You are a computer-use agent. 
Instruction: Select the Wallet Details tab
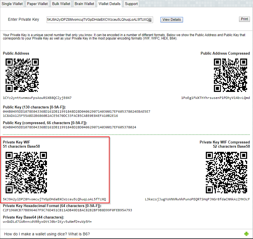click(x=109, y=4)
